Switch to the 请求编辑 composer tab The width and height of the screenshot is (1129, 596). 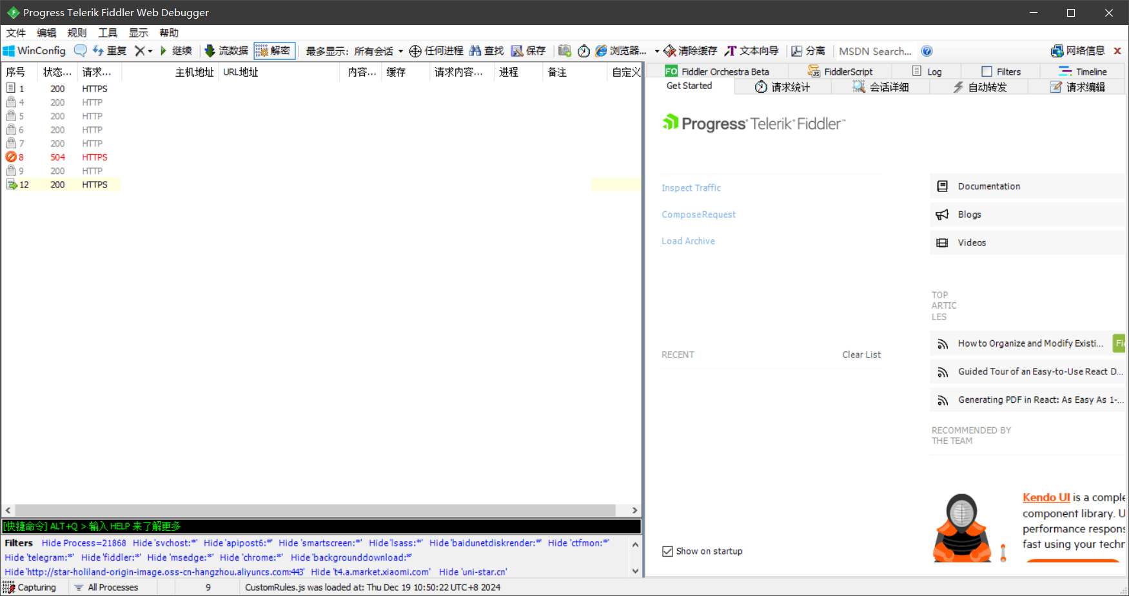[x=1077, y=87]
